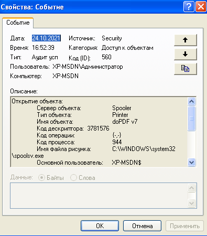Click the Основной пользователь label

click(70, 163)
